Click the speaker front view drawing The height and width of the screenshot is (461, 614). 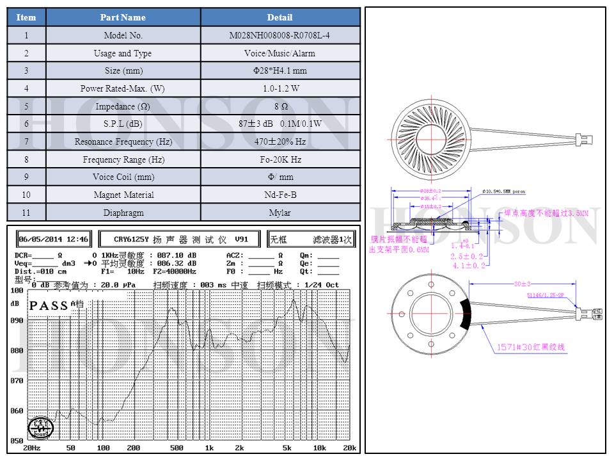point(430,138)
